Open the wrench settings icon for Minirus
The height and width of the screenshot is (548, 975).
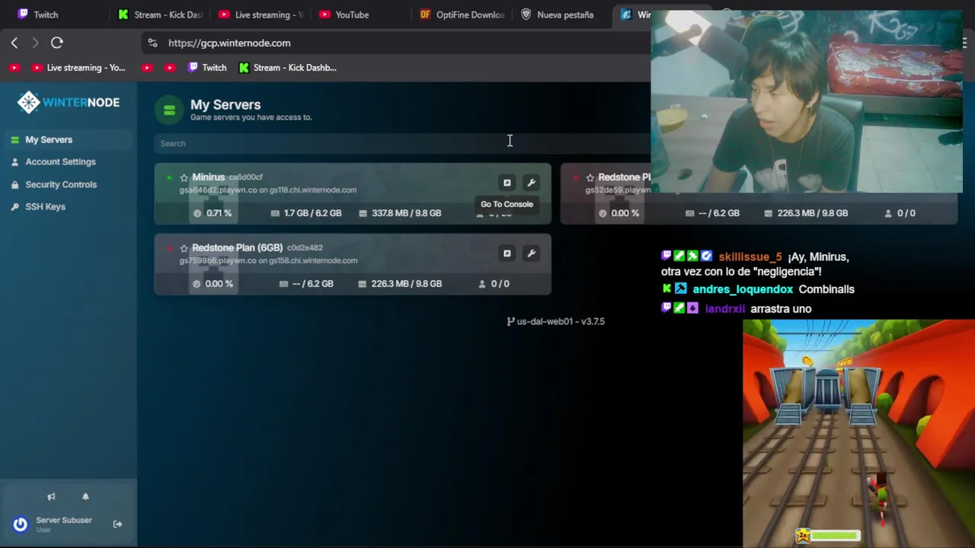[x=532, y=183]
